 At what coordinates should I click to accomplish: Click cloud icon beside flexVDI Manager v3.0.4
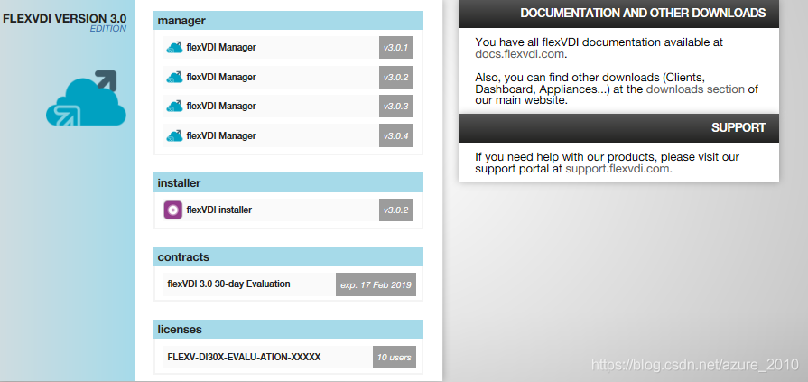tap(174, 135)
